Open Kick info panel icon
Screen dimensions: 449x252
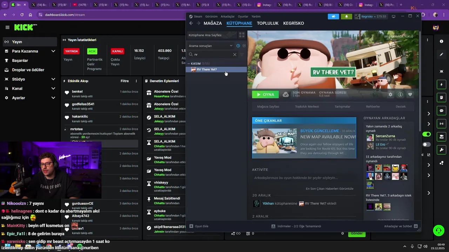coord(441,41)
